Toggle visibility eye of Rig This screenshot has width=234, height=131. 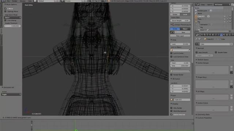tap(224, 22)
